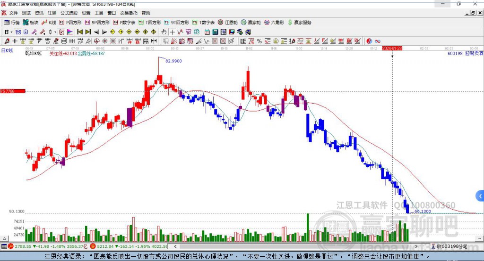Open the 资讯 menu
484x261 pixels.
click(39, 13)
